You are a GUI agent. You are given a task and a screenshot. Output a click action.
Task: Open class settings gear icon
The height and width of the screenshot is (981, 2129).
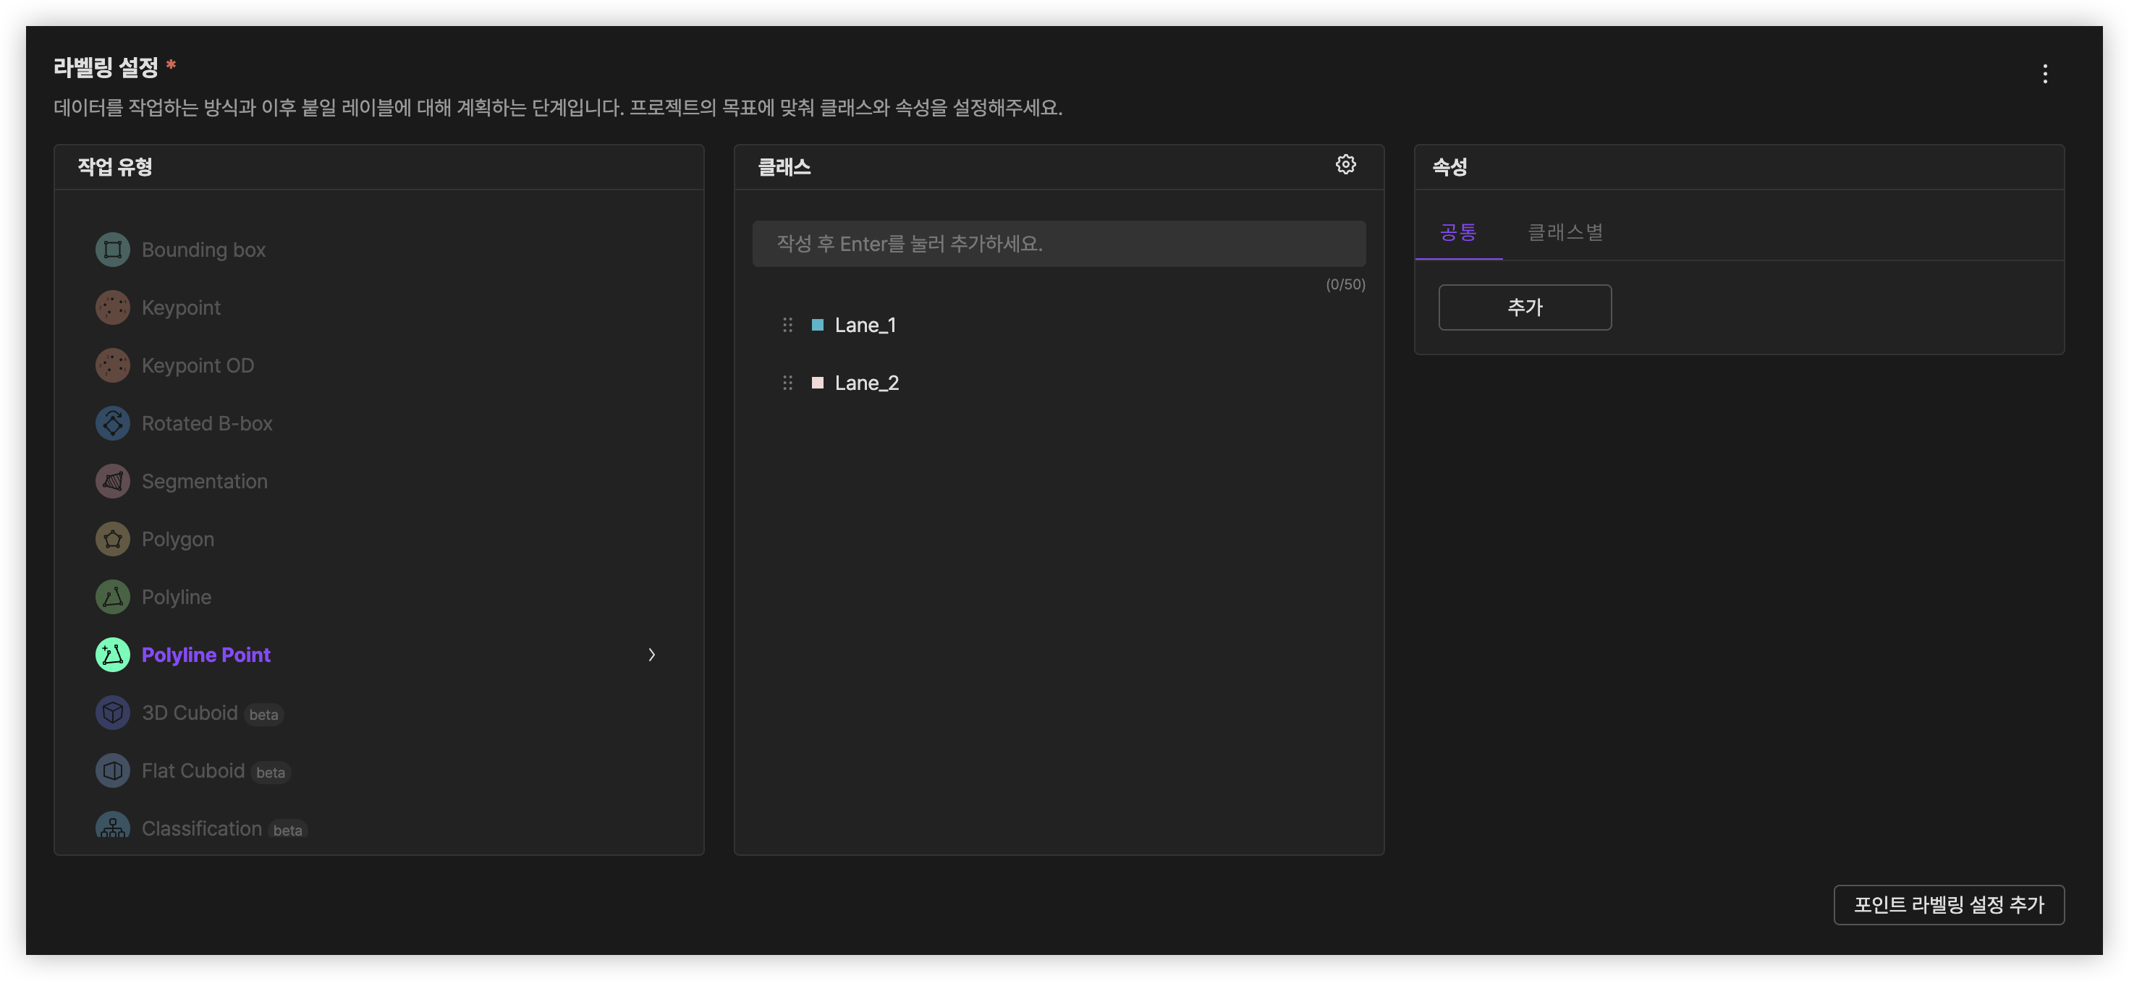1345,164
